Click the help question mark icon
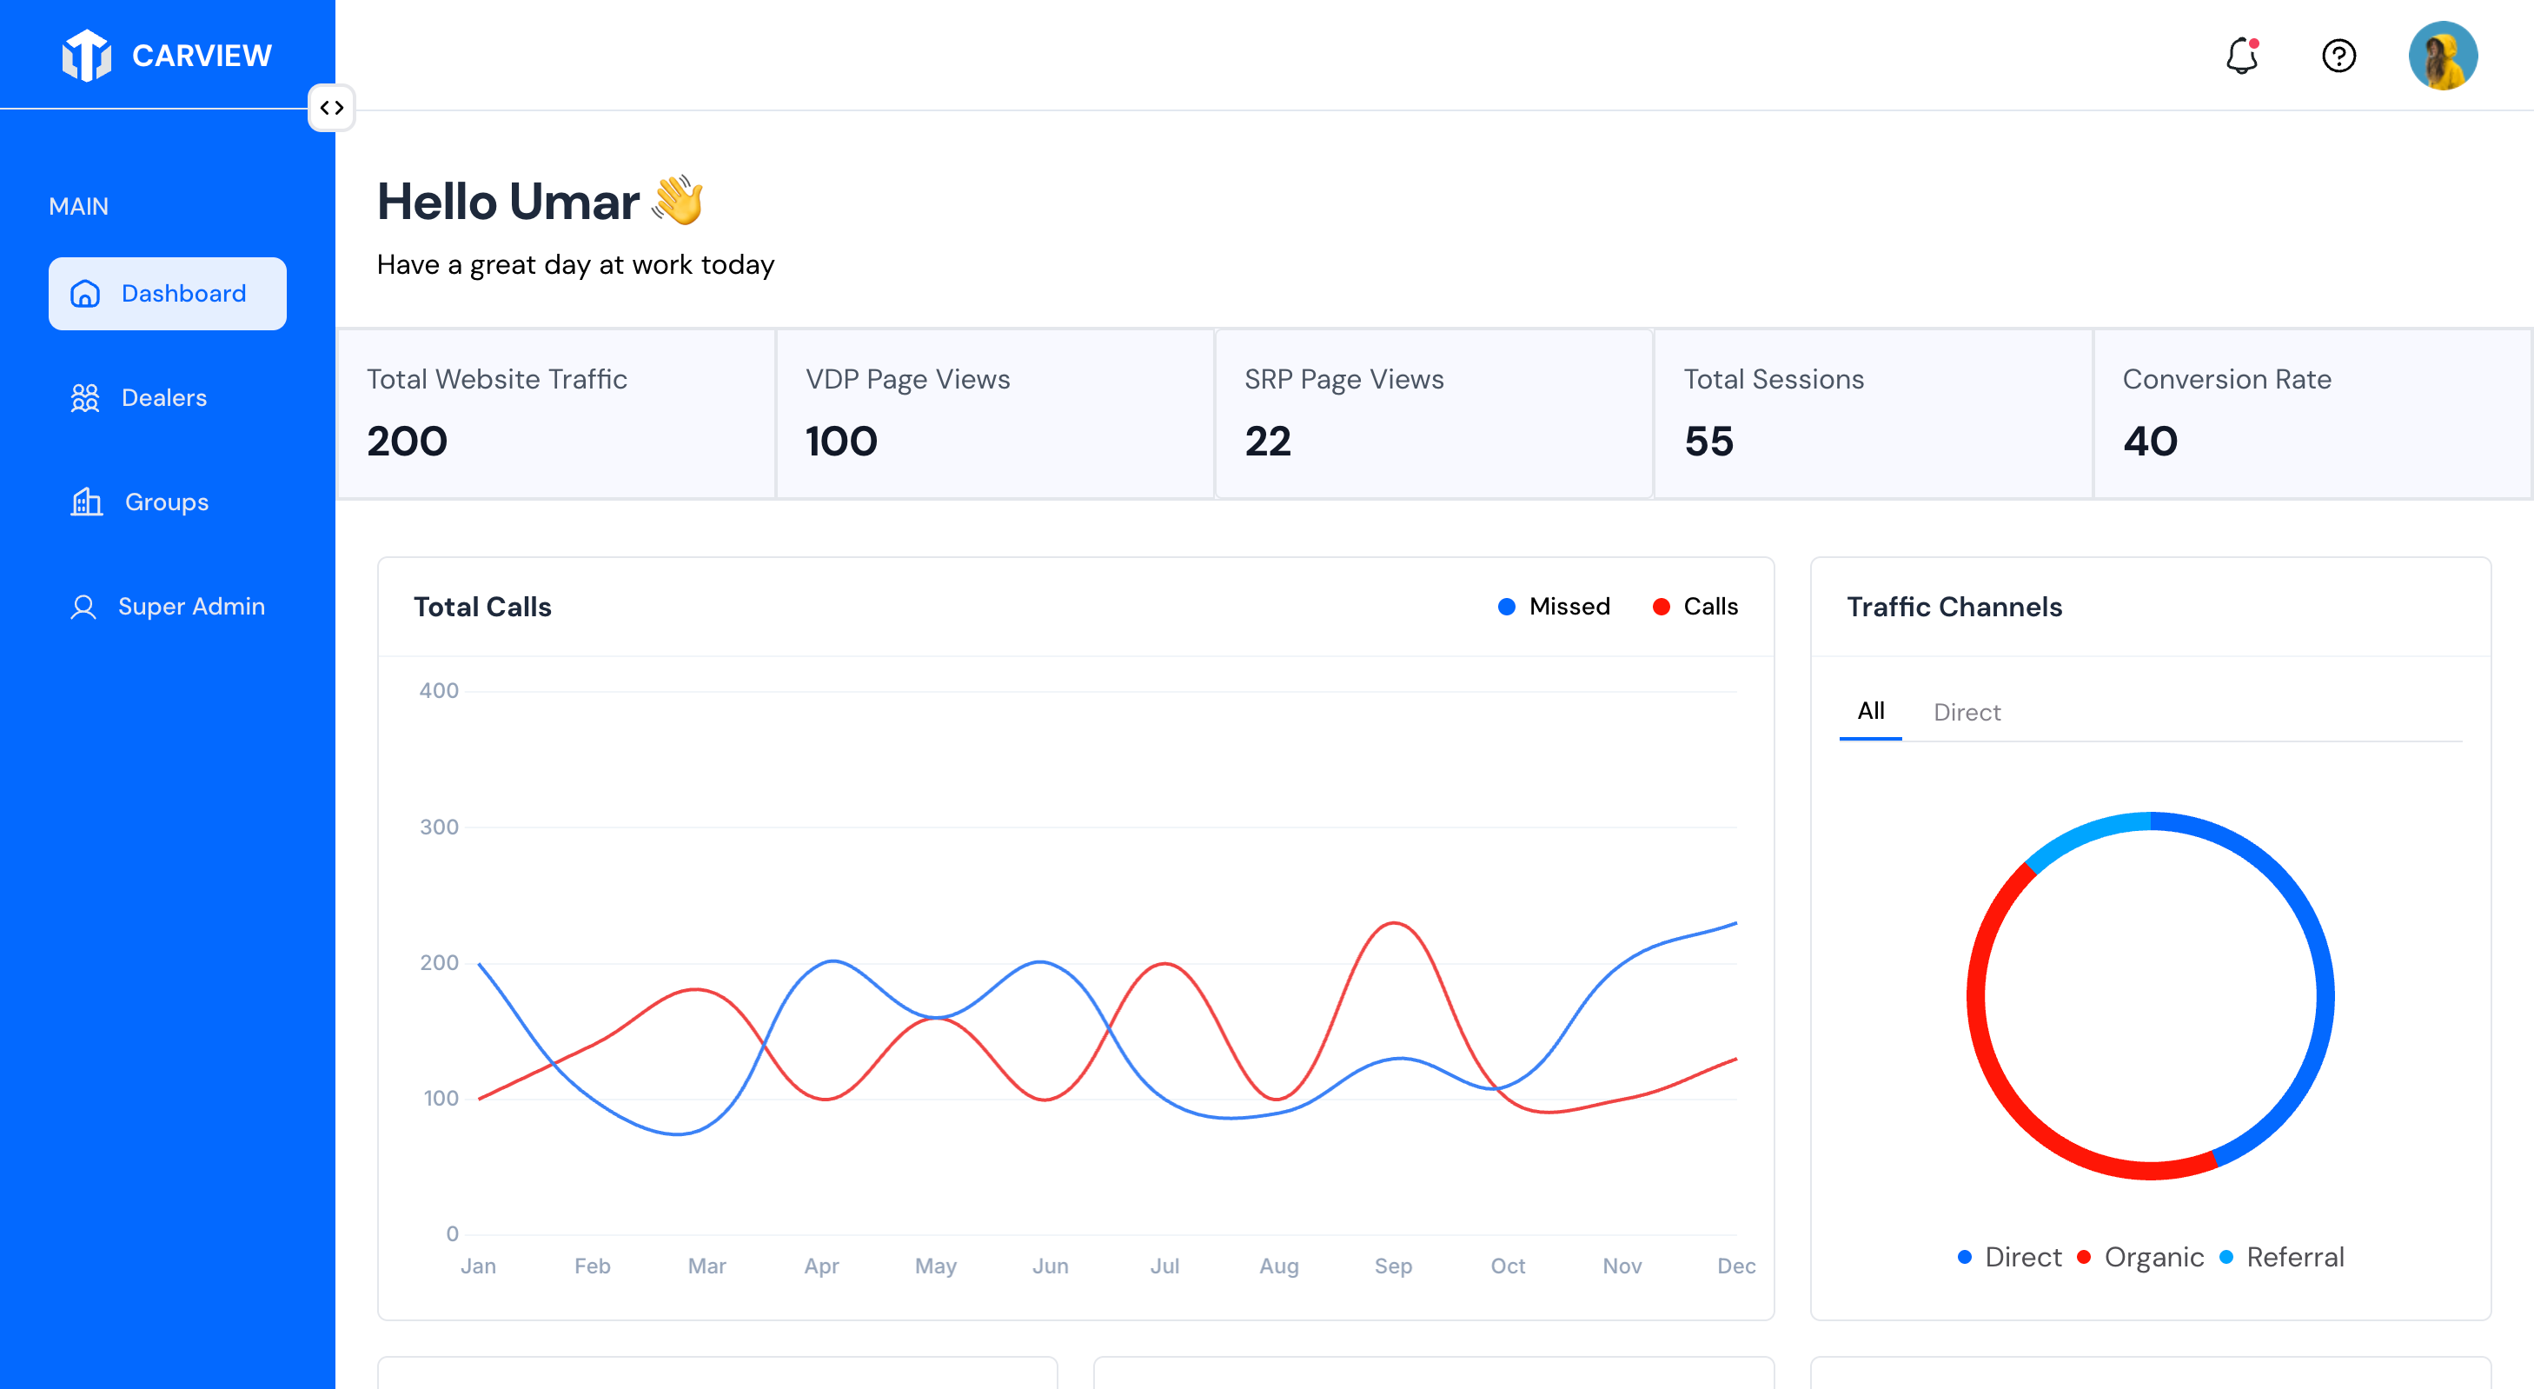The image size is (2534, 1389). [2340, 56]
